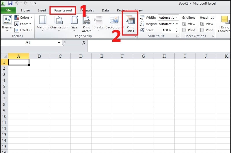This screenshot has height=153, width=231.
Task: Switch to the View tab
Action: pos(139,10)
